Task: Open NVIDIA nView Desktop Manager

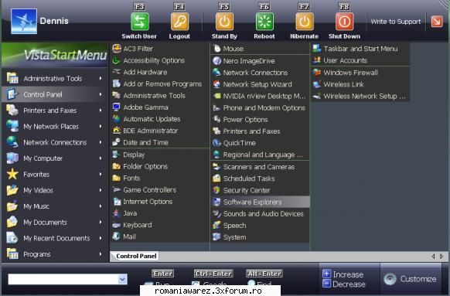Action: [x=261, y=96]
